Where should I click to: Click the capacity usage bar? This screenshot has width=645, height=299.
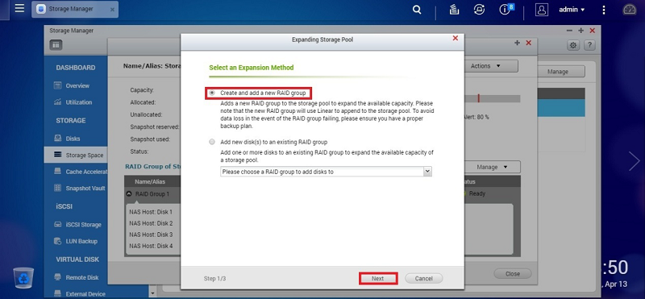coord(492,98)
